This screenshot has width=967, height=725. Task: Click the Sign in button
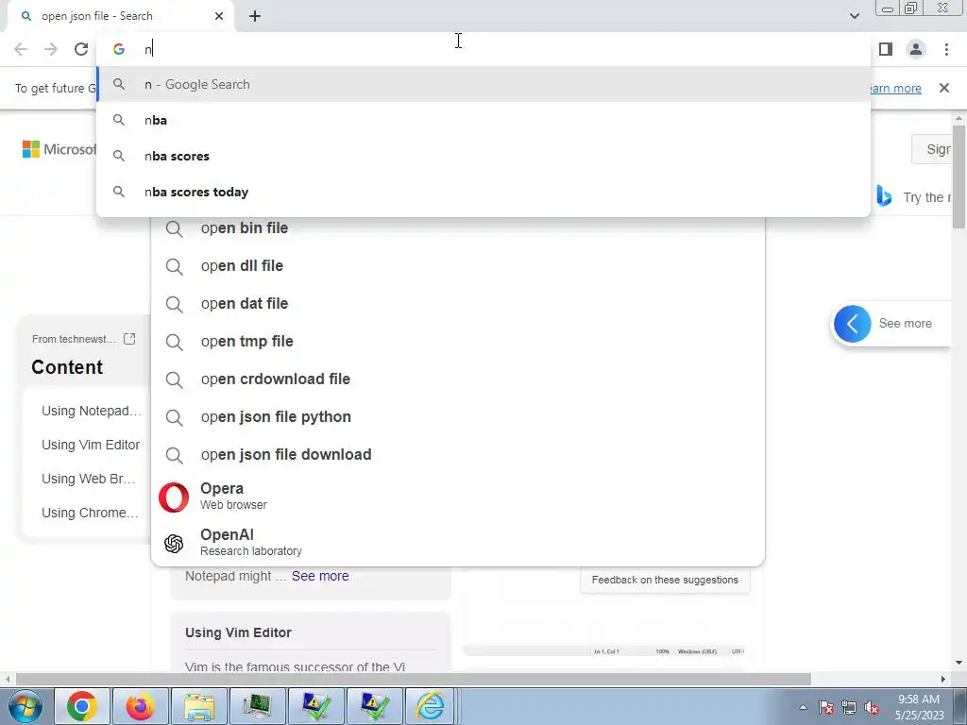click(932, 149)
